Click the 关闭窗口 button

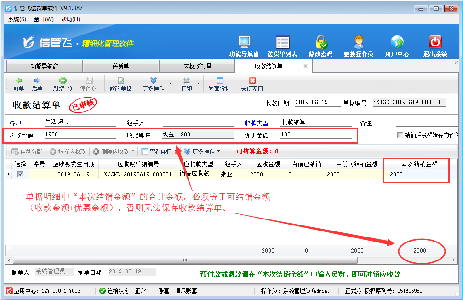point(252,84)
